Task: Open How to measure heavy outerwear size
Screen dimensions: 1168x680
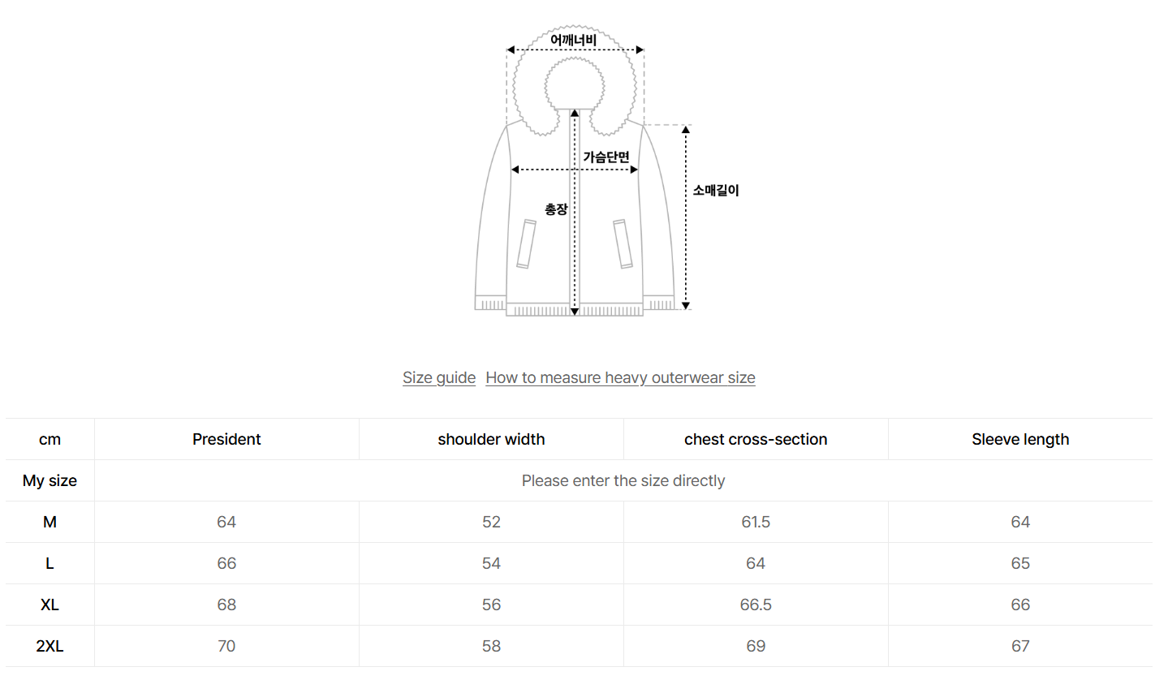Action: 620,377
